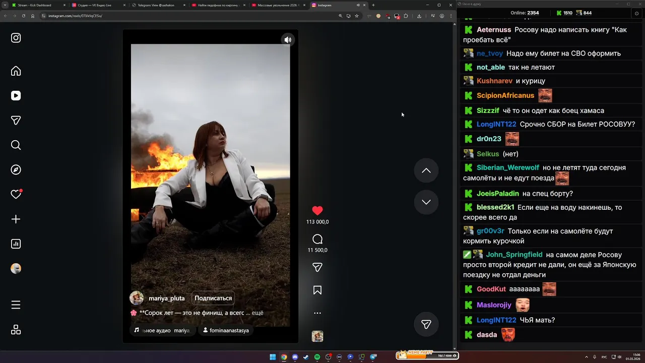Switch to 'Найти педофила' YouTube tab

pyautogui.click(x=219, y=5)
